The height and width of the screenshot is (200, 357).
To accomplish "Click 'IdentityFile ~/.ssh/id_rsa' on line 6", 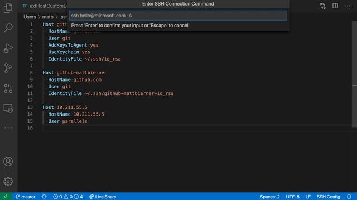I will point(84,59).
